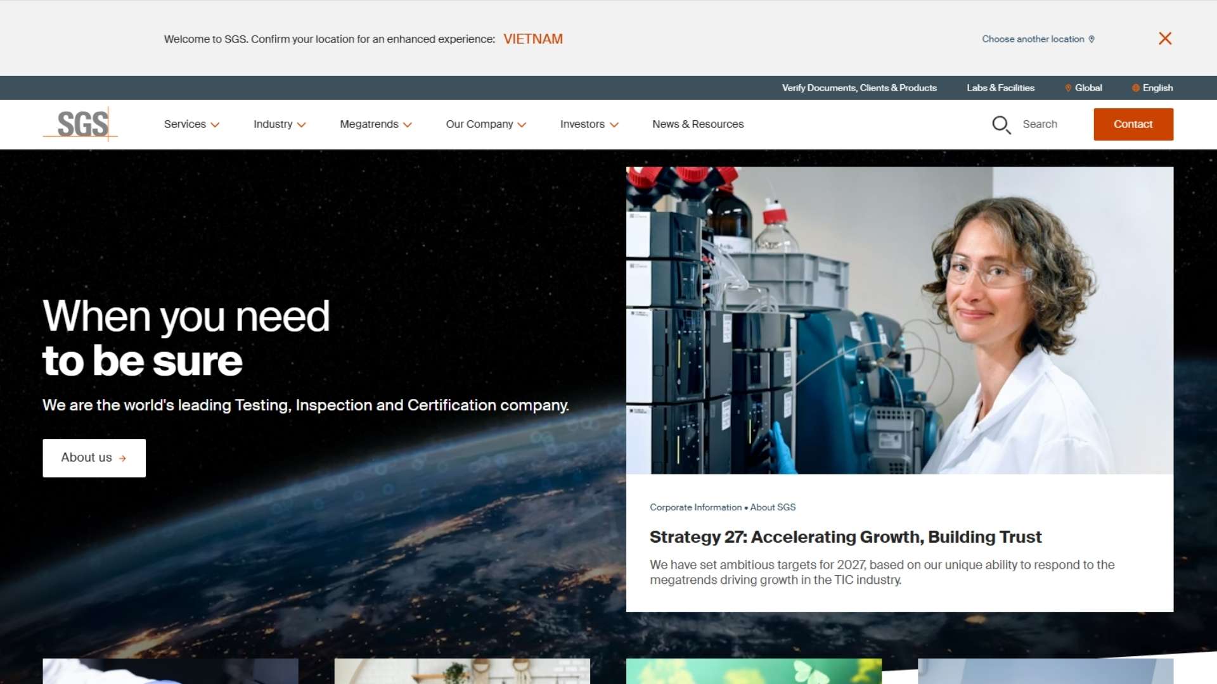
Task: Open Verify Documents, Clients & Products link
Action: (859, 88)
